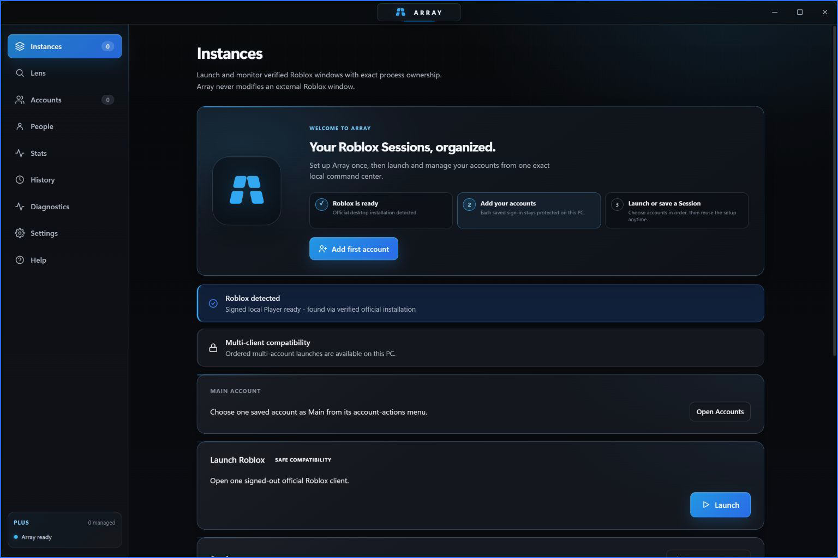View the Stats page
Viewport: 838px width, 558px height.
pos(64,153)
